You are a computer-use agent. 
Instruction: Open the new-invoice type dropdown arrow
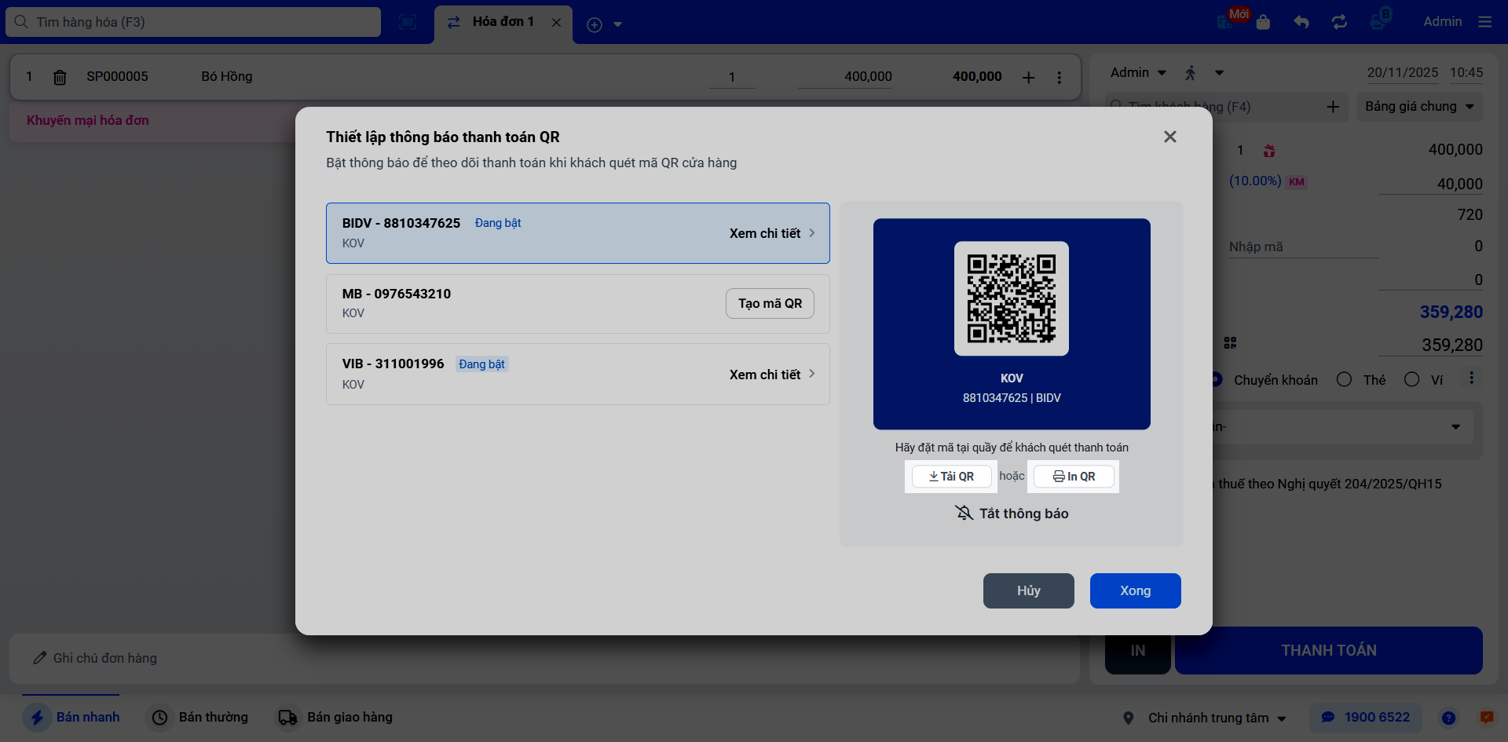point(618,24)
